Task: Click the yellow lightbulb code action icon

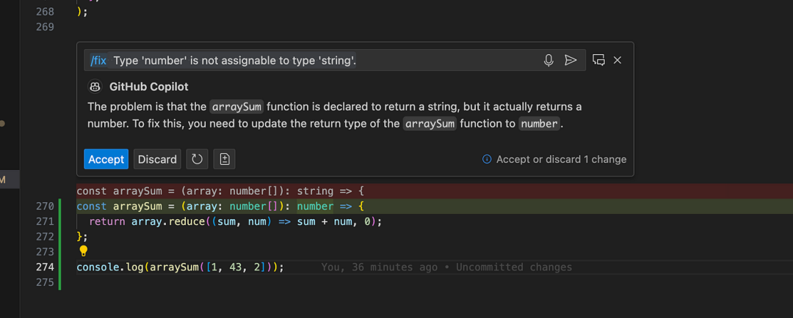Action: click(x=83, y=251)
